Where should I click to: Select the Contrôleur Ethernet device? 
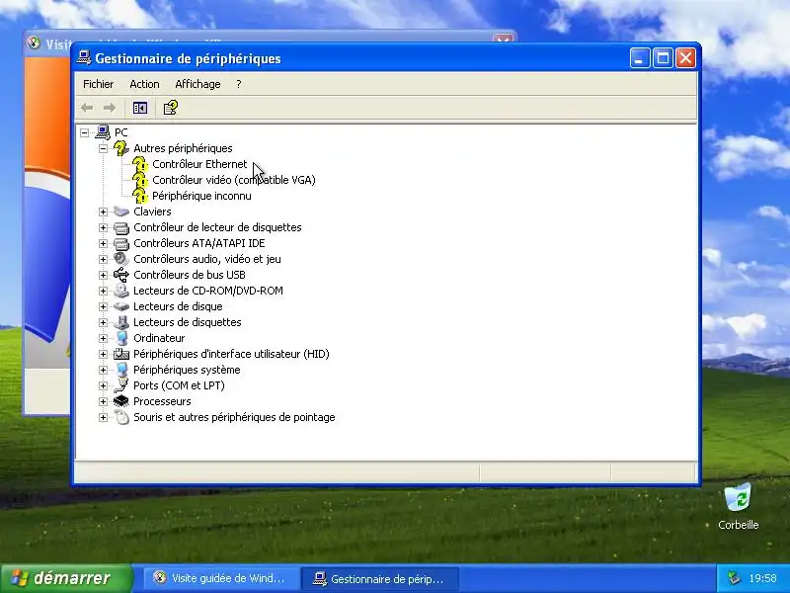(x=199, y=164)
